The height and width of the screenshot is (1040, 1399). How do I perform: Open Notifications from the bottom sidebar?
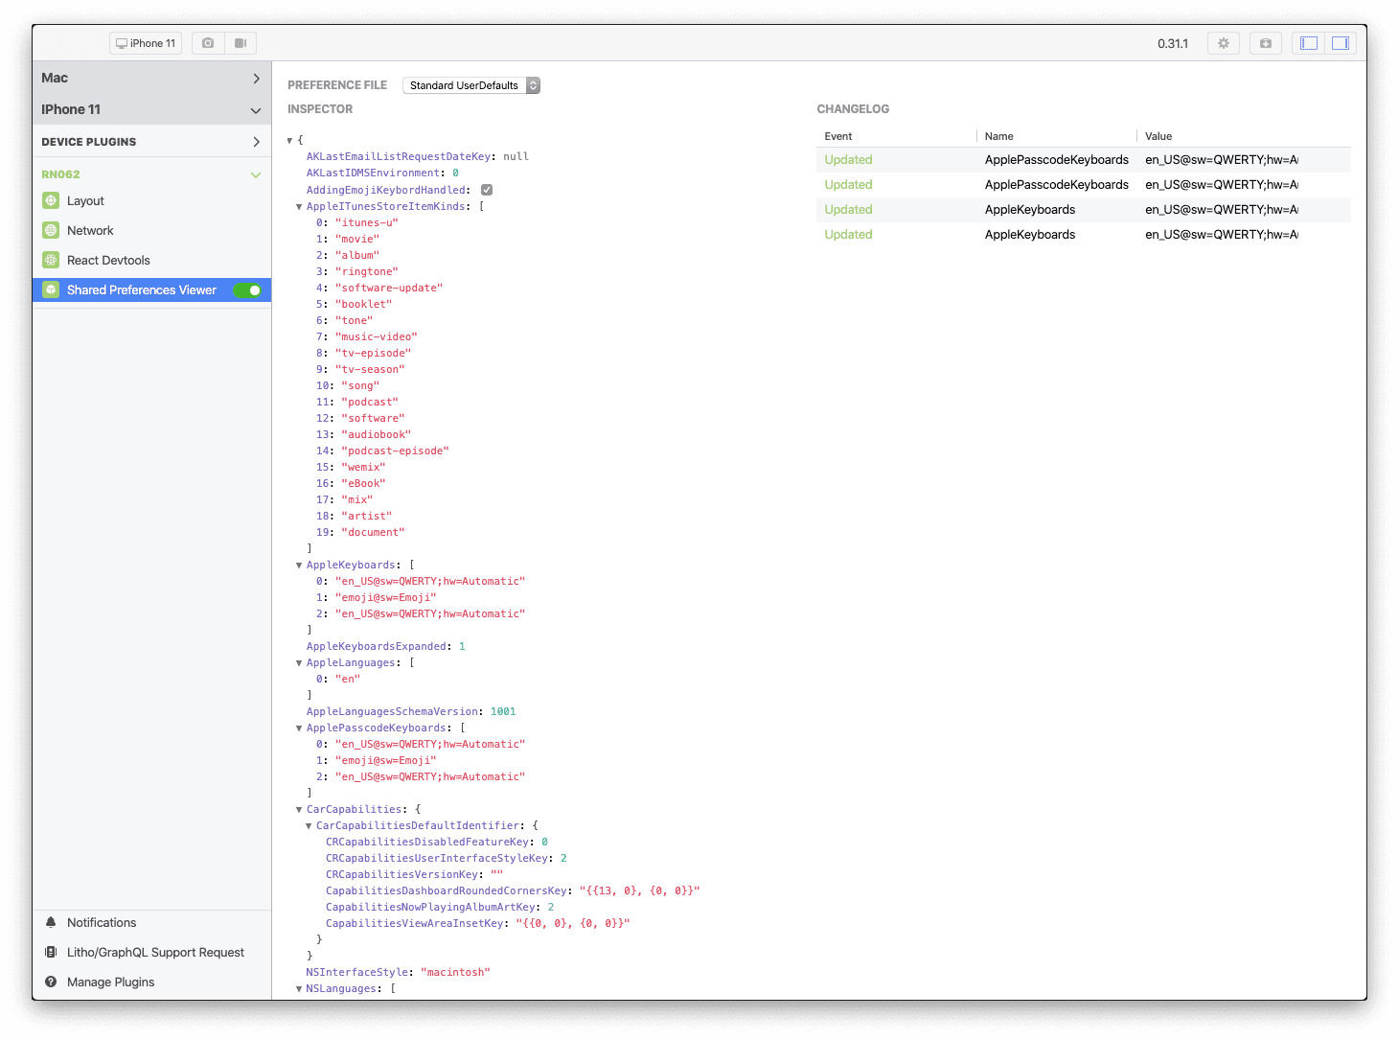(x=100, y=922)
